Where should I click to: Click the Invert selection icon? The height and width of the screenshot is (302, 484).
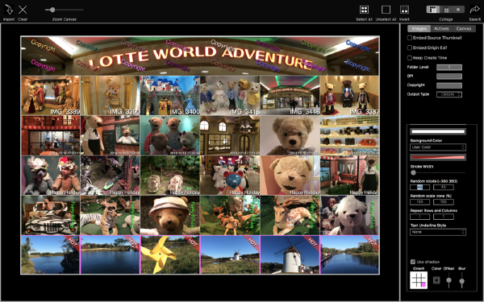[x=404, y=10]
